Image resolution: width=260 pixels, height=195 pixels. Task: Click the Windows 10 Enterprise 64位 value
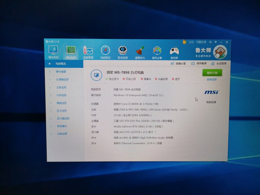coord(138,95)
